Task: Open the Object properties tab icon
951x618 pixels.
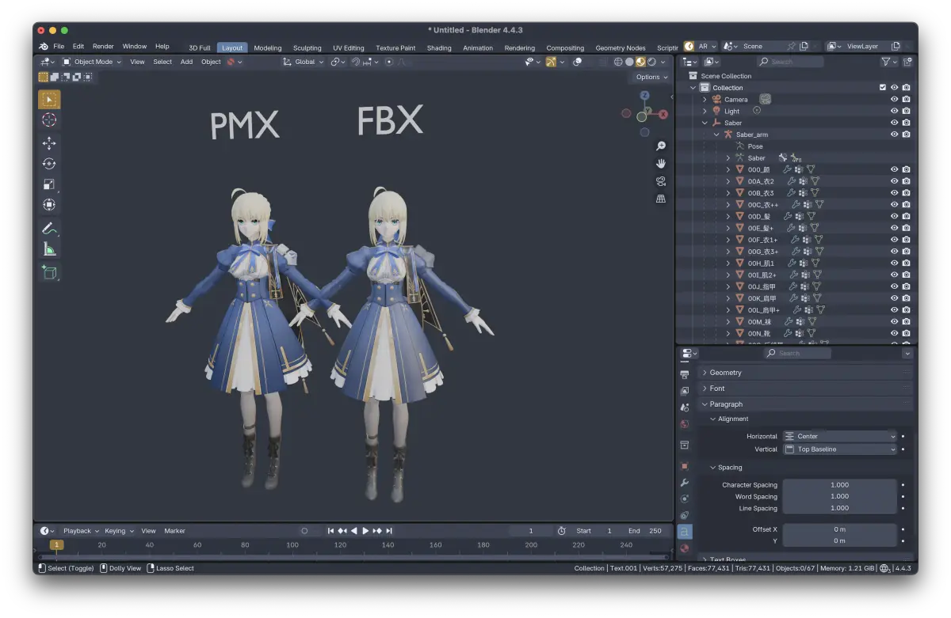Action: (x=685, y=465)
